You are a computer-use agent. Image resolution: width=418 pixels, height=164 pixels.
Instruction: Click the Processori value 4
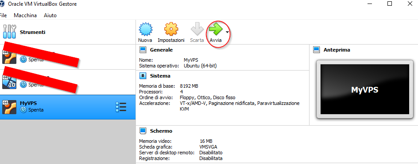(x=182, y=92)
